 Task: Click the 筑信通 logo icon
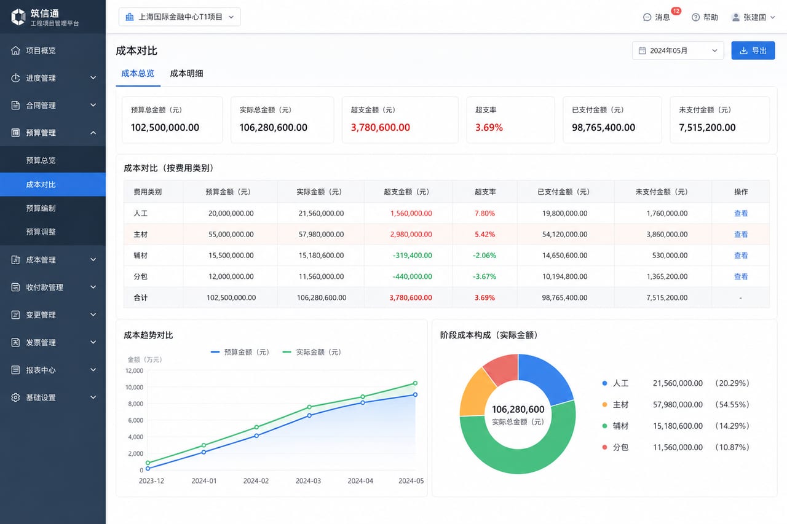coord(18,17)
